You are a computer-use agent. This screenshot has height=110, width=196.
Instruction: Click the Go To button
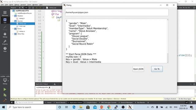point(157,69)
